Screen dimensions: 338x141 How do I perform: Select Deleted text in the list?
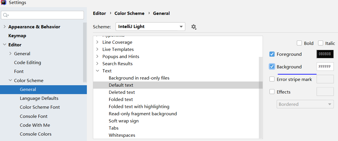(x=122, y=92)
